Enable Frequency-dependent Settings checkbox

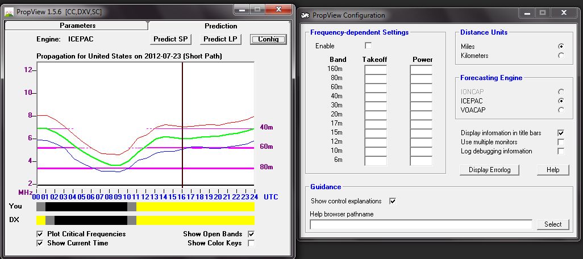[x=368, y=46]
